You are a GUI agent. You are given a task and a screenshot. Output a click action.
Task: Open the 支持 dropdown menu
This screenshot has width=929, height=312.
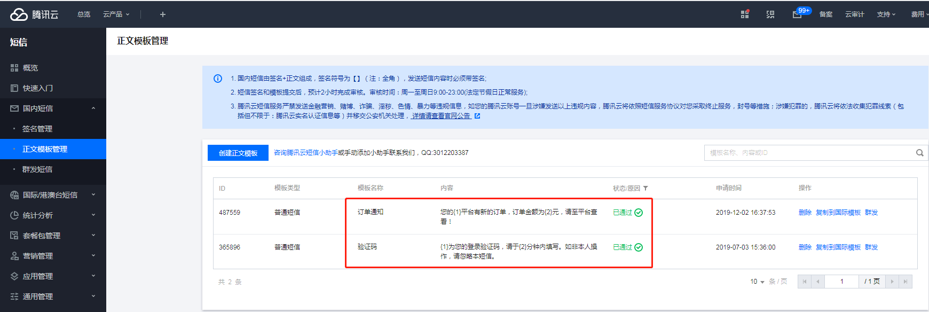886,14
